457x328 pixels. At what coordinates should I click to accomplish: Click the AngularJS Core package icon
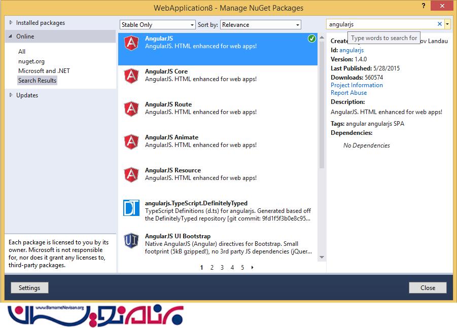click(131, 76)
